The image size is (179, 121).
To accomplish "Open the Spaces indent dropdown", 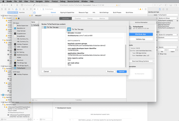I will click(168, 47).
